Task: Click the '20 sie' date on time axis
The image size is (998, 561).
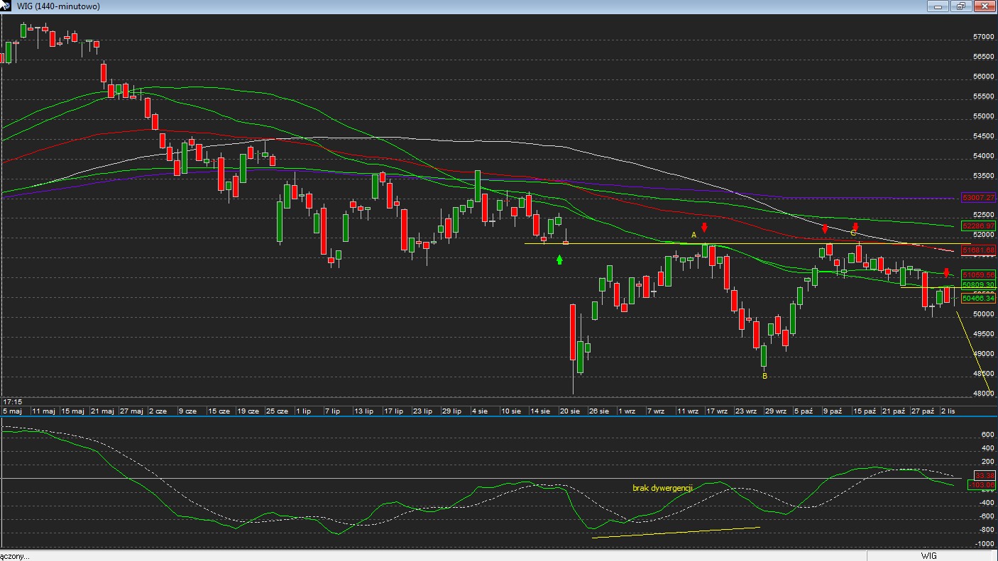Action: click(x=570, y=411)
